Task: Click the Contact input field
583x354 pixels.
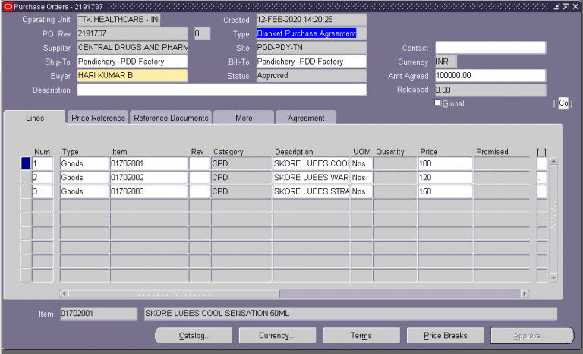Action: (x=490, y=48)
